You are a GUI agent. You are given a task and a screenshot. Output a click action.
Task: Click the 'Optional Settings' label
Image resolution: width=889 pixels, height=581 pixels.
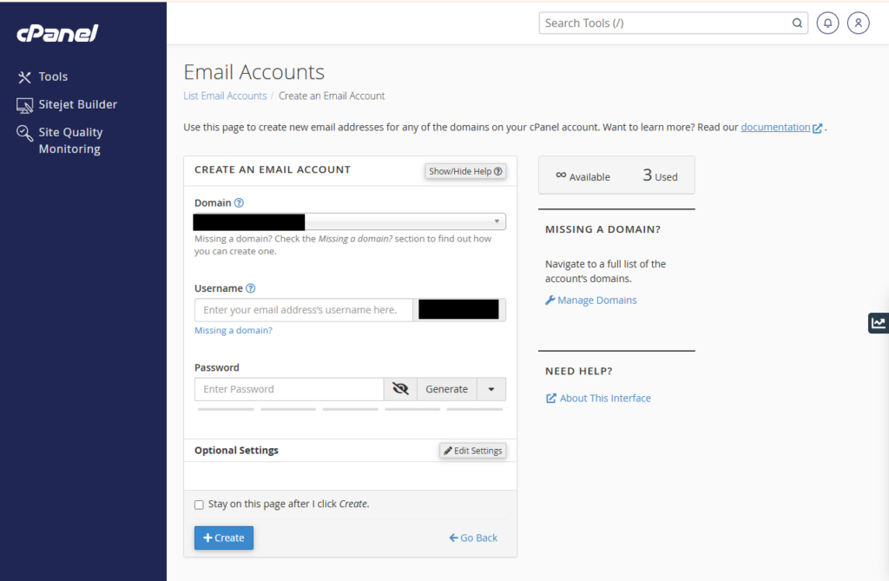[236, 451]
